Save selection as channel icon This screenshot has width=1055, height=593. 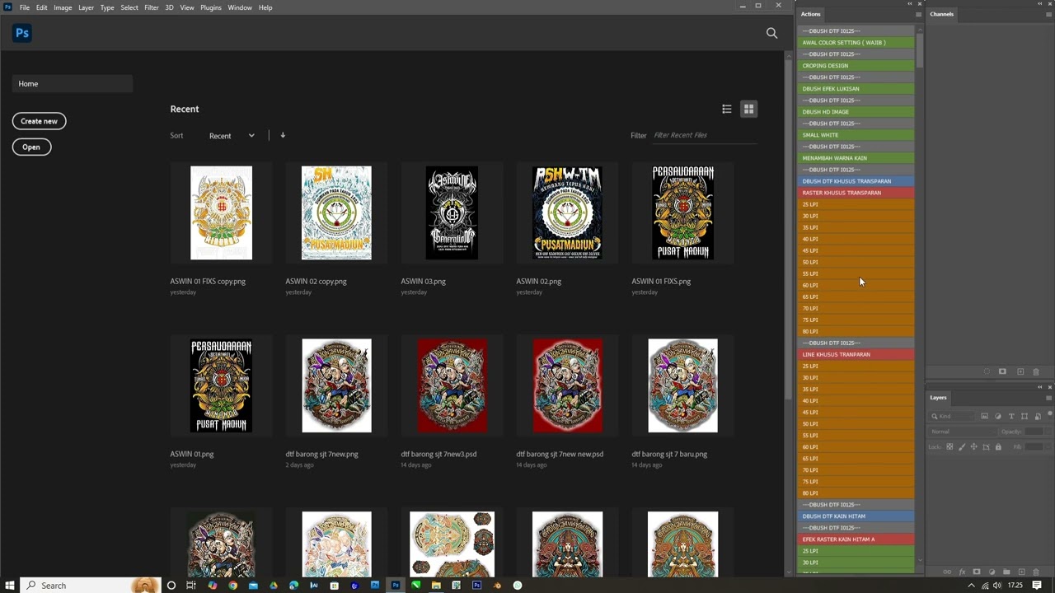[x=1002, y=371]
